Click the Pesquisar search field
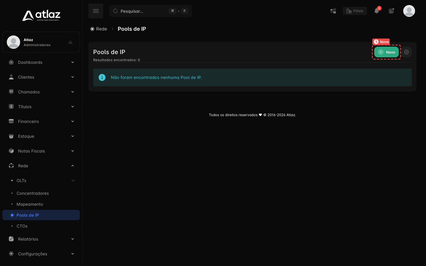Viewport: 426px width, 266px height. point(151,11)
